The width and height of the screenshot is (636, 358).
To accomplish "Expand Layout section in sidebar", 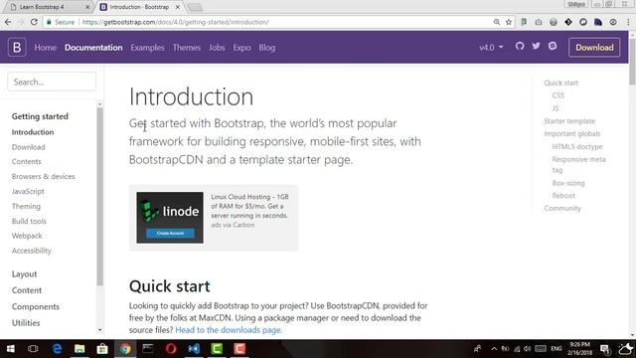I will pyautogui.click(x=24, y=274).
